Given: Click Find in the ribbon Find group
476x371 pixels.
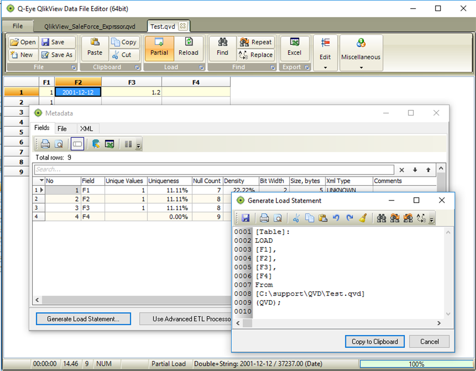Looking at the screenshot, I should click(x=223, y=48).
